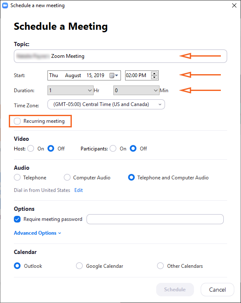Open the Time Zone dropdown
Screen dimensions: 241x303
pos(106,104)
